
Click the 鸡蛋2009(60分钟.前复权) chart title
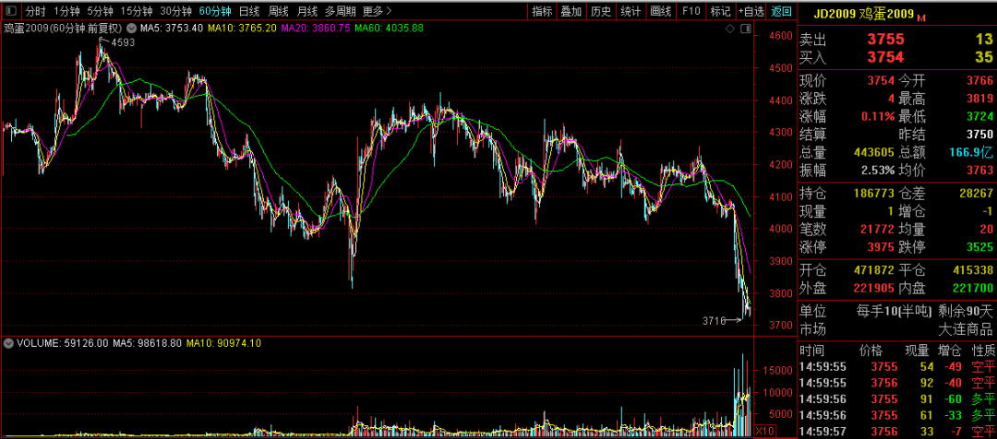click(x=64, y=28)
